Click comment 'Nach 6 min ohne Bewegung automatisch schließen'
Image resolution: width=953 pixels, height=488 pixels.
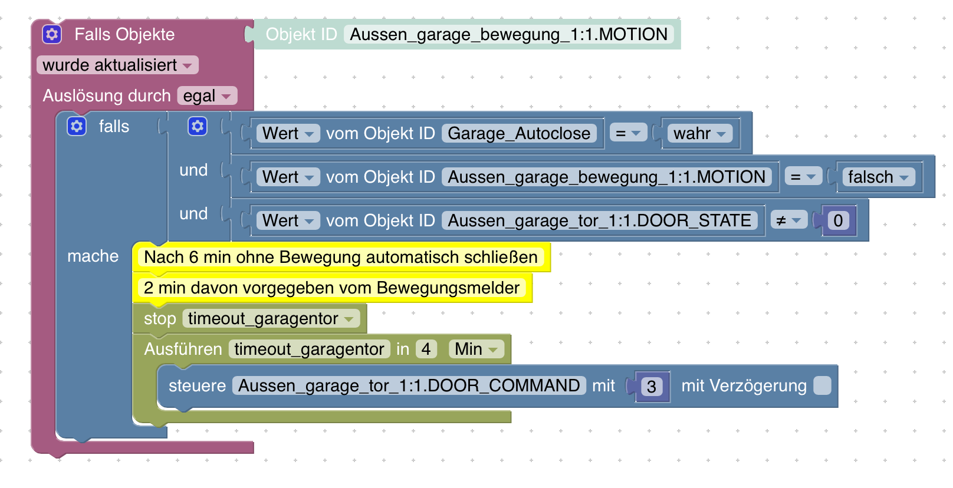coord(341,257)
